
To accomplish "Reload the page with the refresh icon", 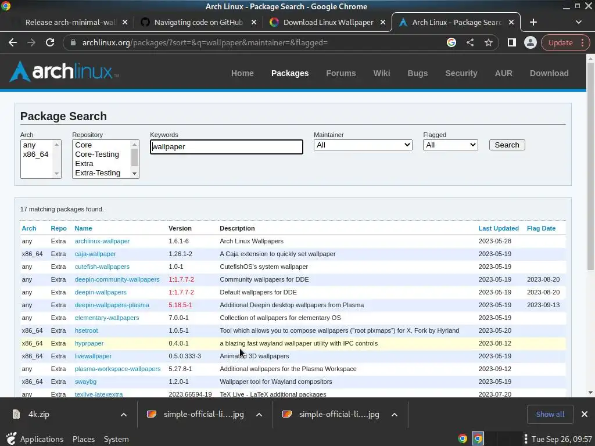I will click(50, 42).
